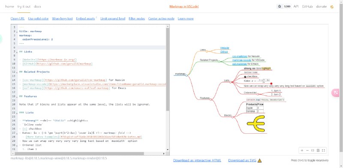Screen dimensions: 343x168
Task: Click Open URL
Action: pyautogui.click(x=18, y=18)
